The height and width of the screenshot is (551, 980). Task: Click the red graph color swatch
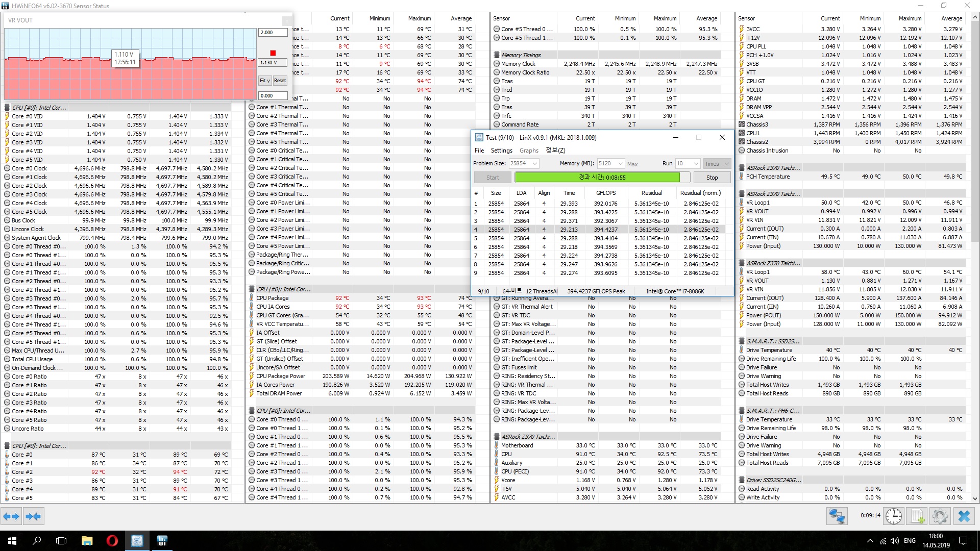[273, 53]
